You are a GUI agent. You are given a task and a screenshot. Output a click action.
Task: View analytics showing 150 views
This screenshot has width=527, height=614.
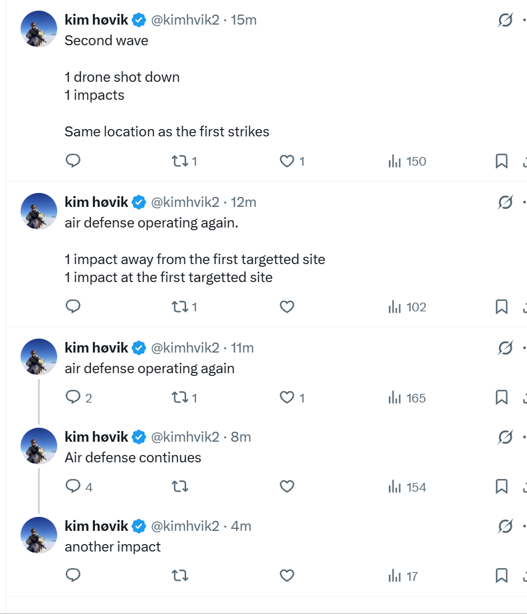click(x=407, y=161)
